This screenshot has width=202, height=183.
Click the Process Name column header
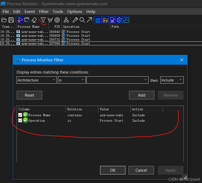point(32,27)
